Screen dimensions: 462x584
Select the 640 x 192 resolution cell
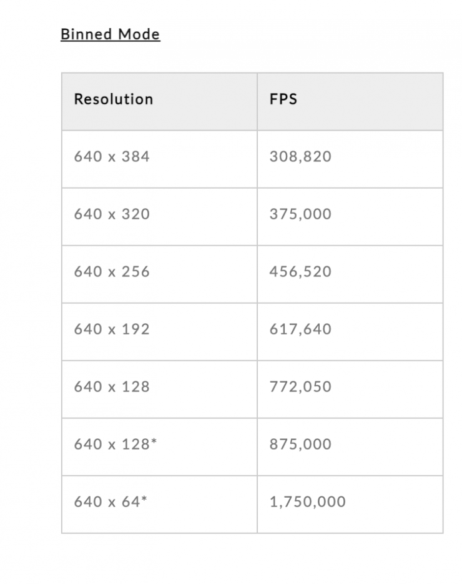coord(112,330)
